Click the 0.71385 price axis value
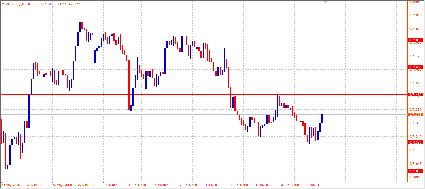This screenshot has height=189, width=425. coord(415,110)
